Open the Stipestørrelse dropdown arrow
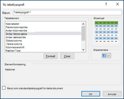This screenshot has width=124, height=99. coord(109,56)
